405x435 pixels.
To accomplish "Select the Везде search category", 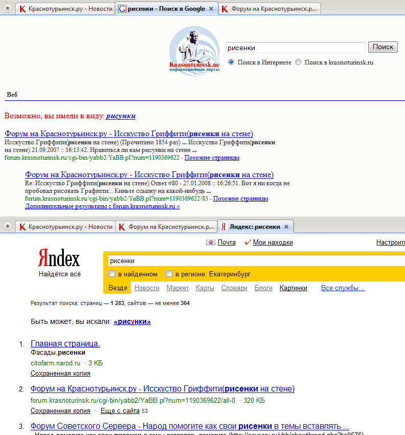I will [118, 288].
